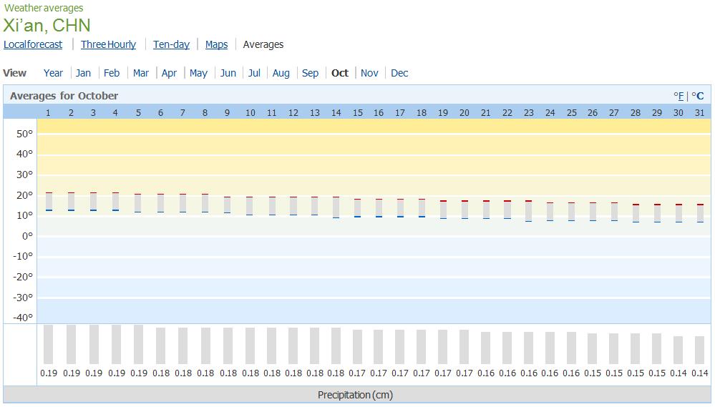
Task: Click the day 31 precipitation value 0.14
Action: [700, 373]
